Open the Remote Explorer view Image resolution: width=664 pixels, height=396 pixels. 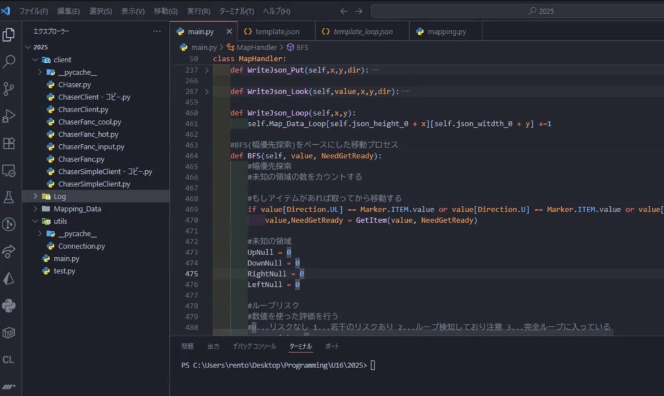(9, 170)
